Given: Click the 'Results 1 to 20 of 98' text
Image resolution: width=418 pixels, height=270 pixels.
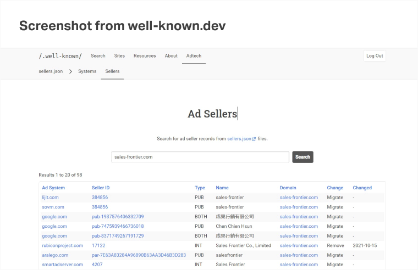Looking at the screenshot, I should (x=61, y=175).
